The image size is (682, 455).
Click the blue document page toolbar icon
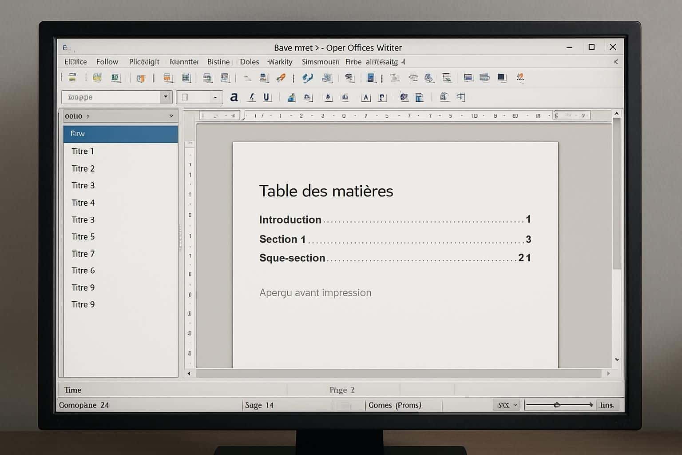[371, 78]
